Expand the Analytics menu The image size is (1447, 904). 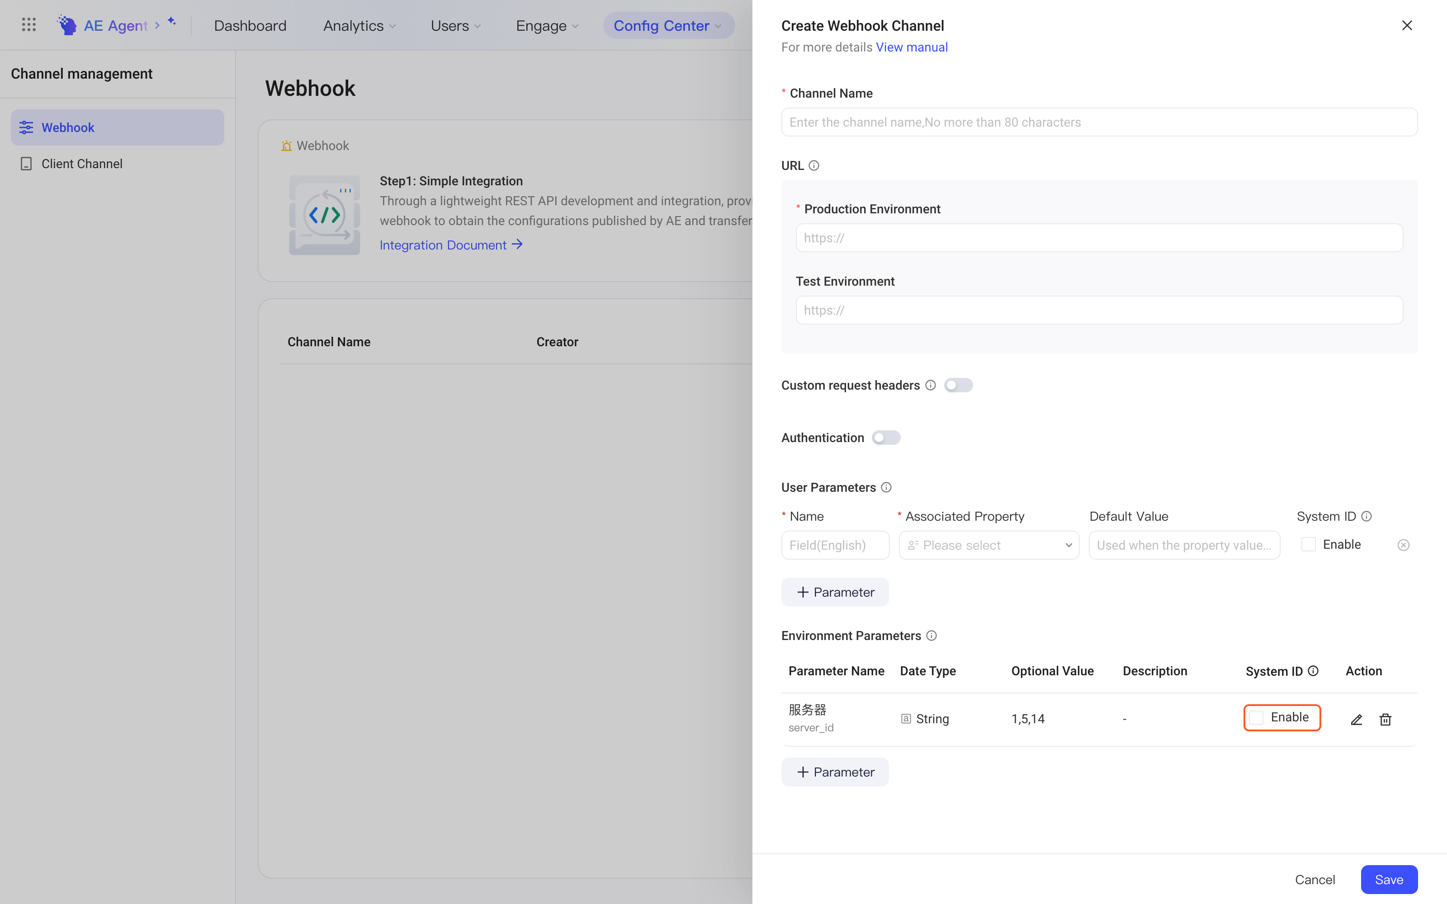(359, 26)
